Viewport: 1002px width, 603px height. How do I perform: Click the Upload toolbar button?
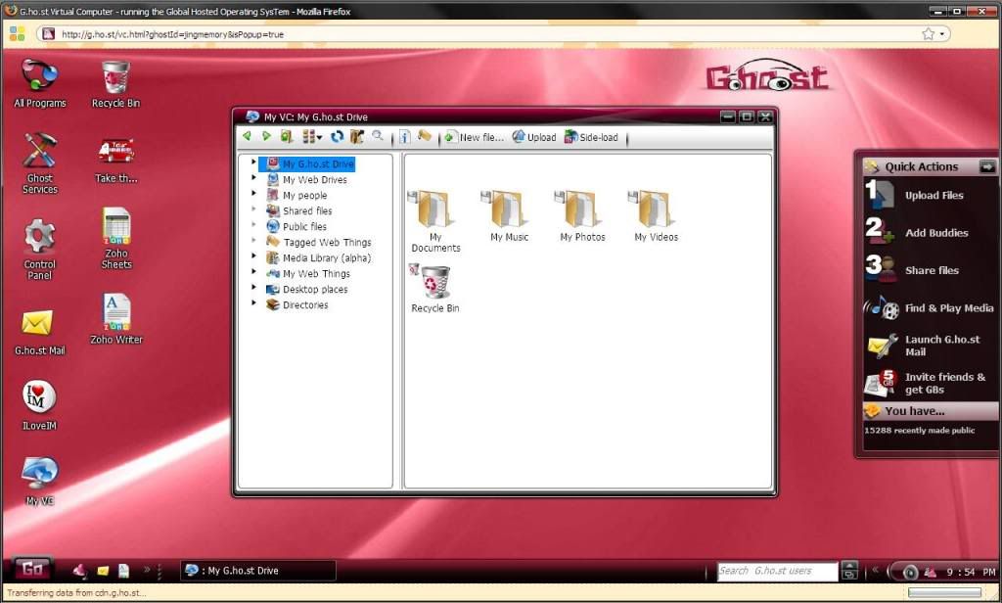click(534, 137)
